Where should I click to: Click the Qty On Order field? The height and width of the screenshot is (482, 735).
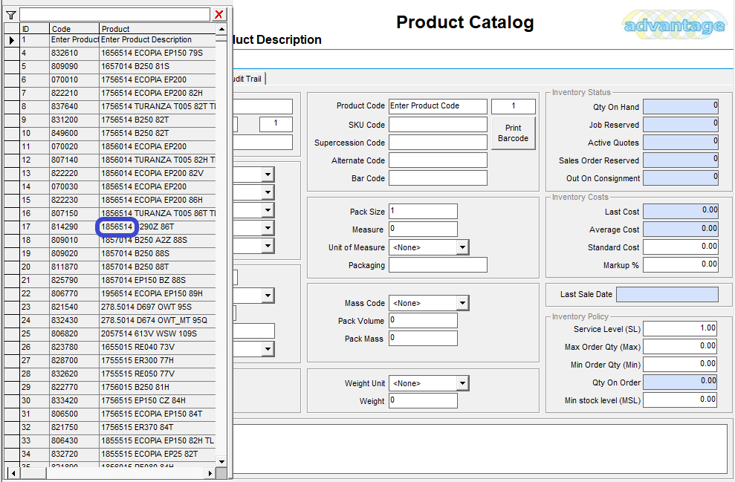click(680, 382)
